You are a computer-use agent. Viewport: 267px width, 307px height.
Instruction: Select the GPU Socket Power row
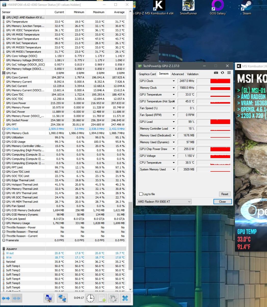tap(64, 120)
